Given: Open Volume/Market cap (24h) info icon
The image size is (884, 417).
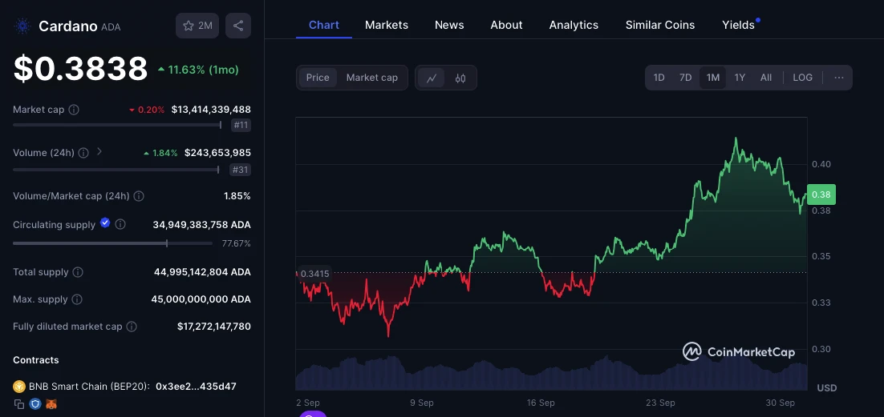Looking at the screenshot, I should pyautogui.click(x=139, y=196).
